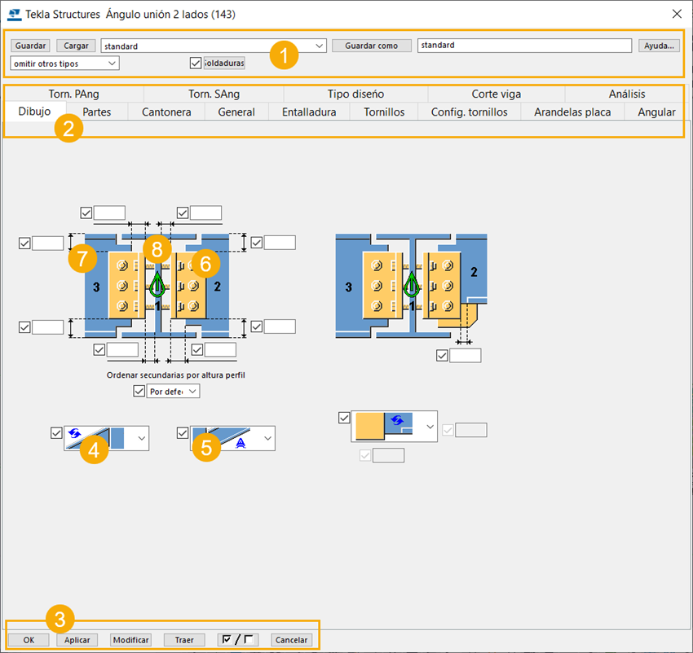Click Aplicar button
The height and width of the screenshot is (653, 693).
(x=77, y=640)
